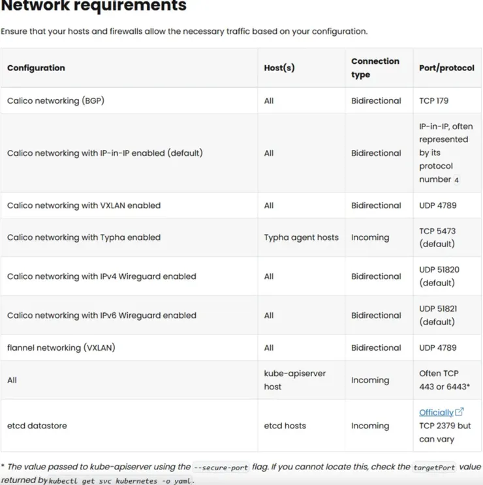This screenshot has height=485, width=483.
Task: Click the Network requirements heading
Action: click(x=94, y=7)
